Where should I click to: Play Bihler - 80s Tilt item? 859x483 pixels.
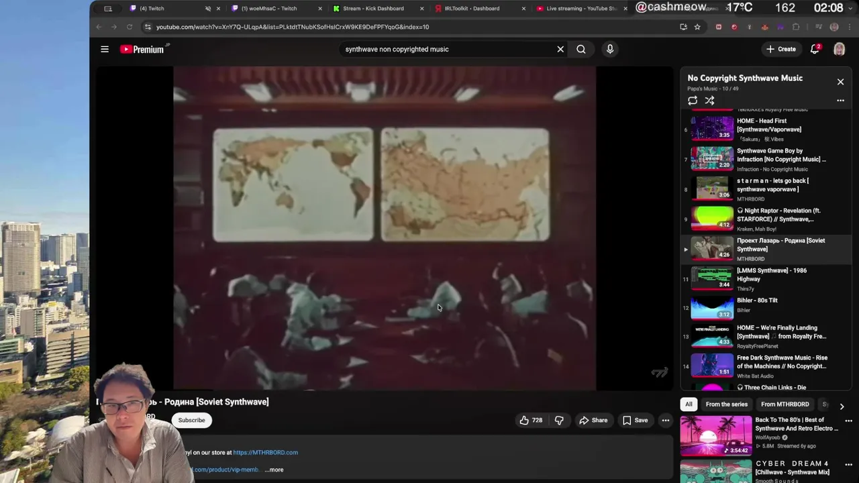[765, 308]
